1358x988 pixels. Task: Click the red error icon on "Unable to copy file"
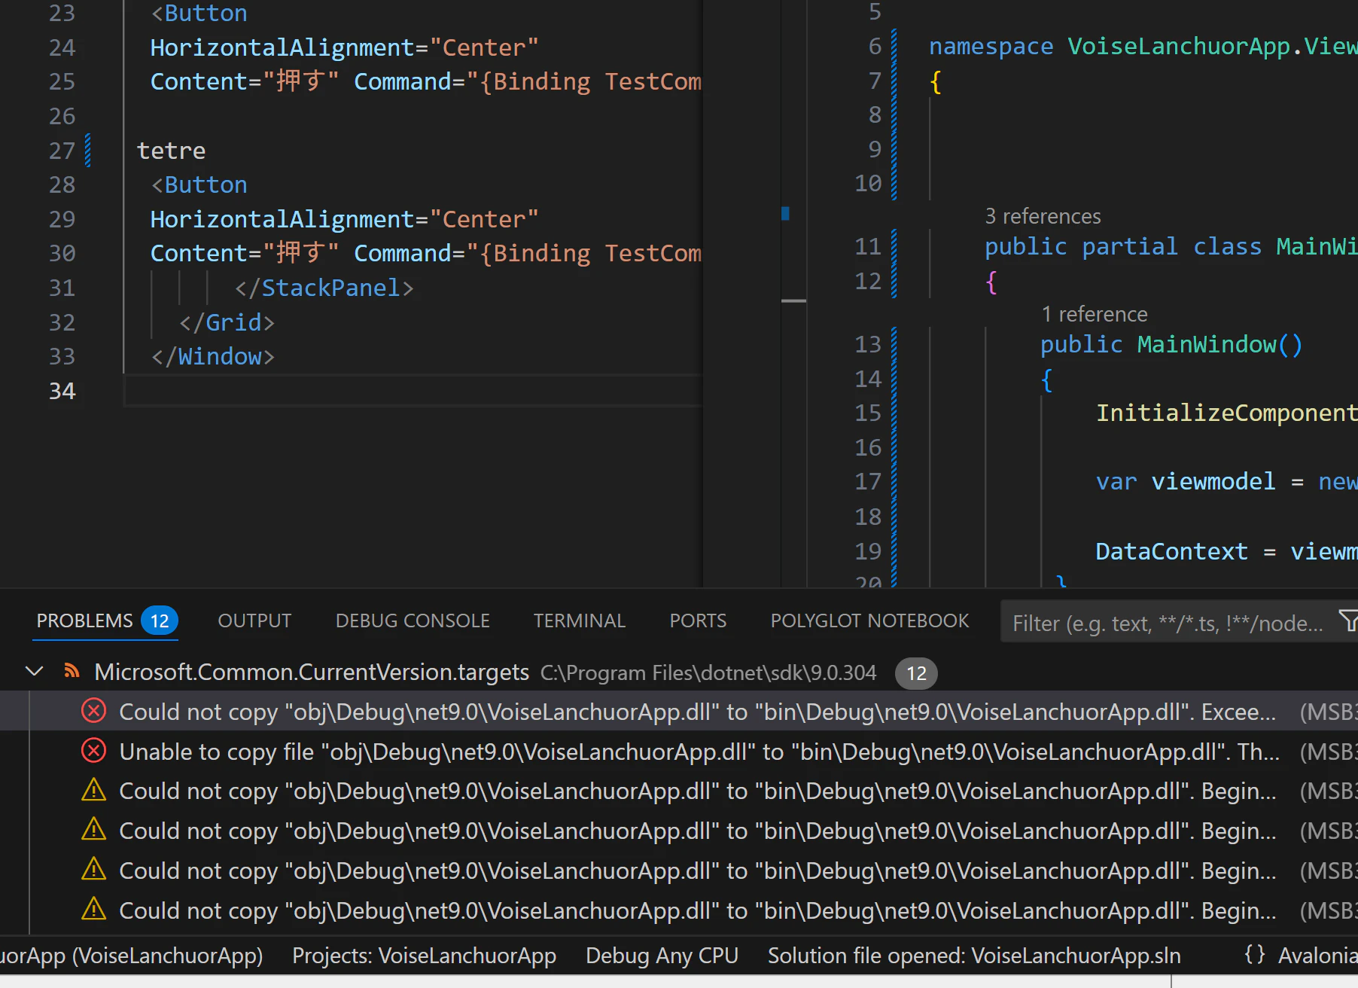[x=93, y=751]
